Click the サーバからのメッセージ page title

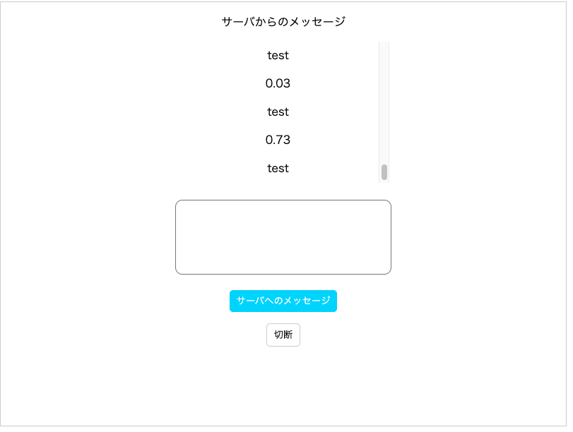pyautogui.click(x=283, y=21)
